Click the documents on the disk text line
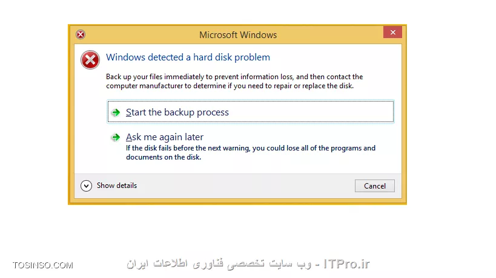This screenshot has height=278, width=496. coord(164,157)
